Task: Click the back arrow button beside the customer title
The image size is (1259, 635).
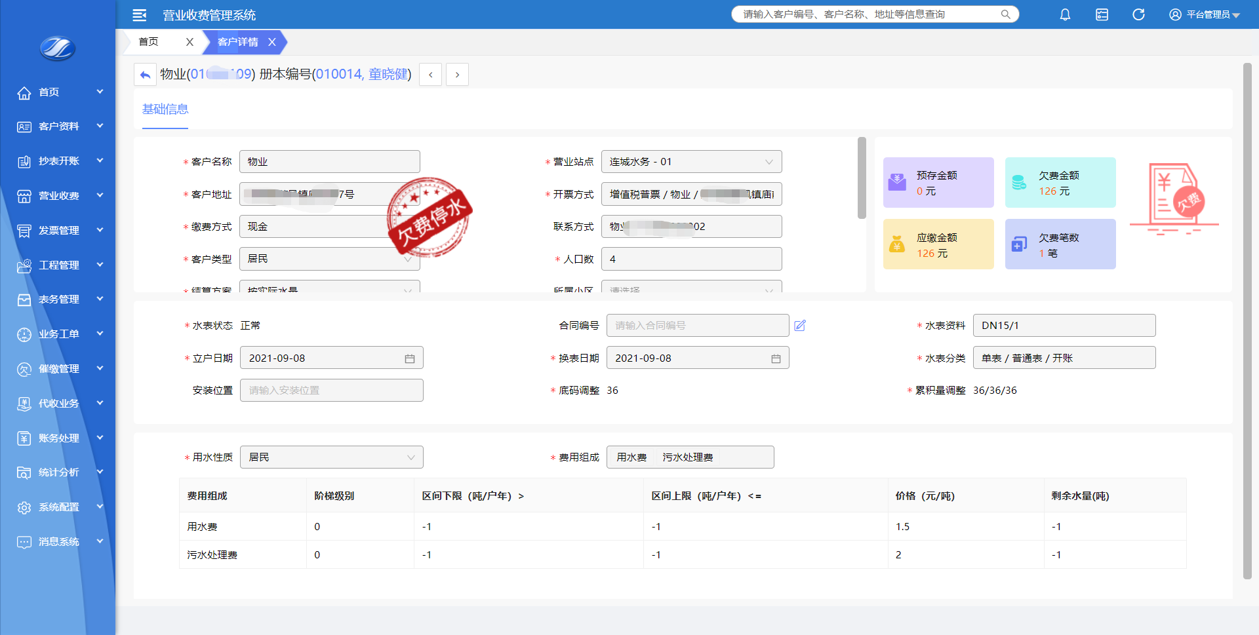Action: click(145, 75)
